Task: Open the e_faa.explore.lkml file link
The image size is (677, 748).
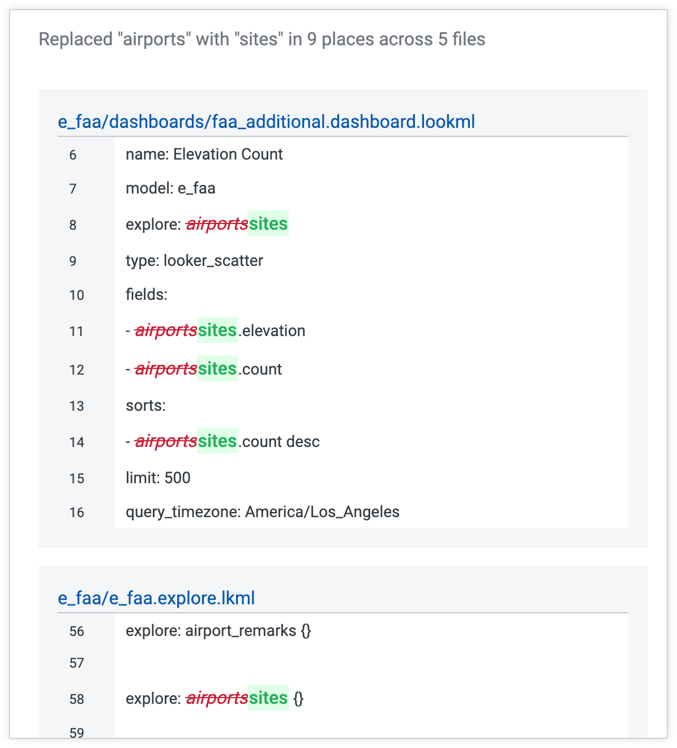Action: click(156, 598)
